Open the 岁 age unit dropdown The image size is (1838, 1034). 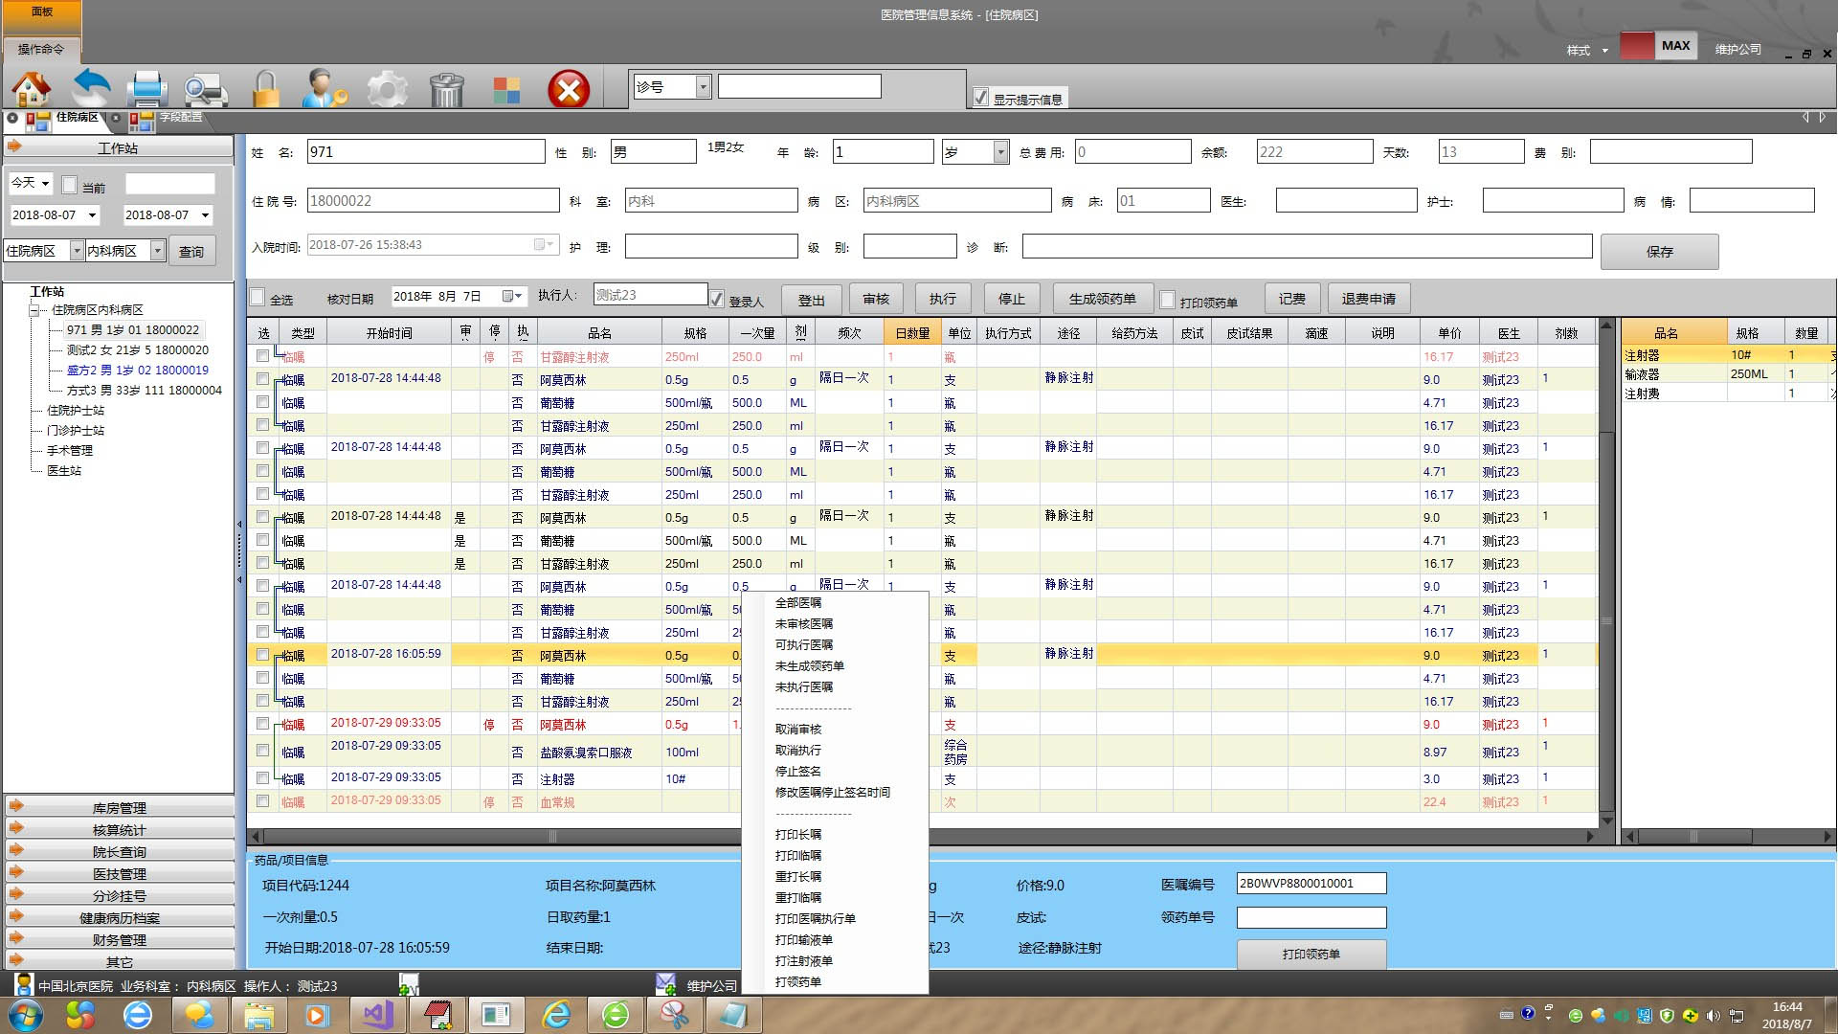coord(1000,152)
